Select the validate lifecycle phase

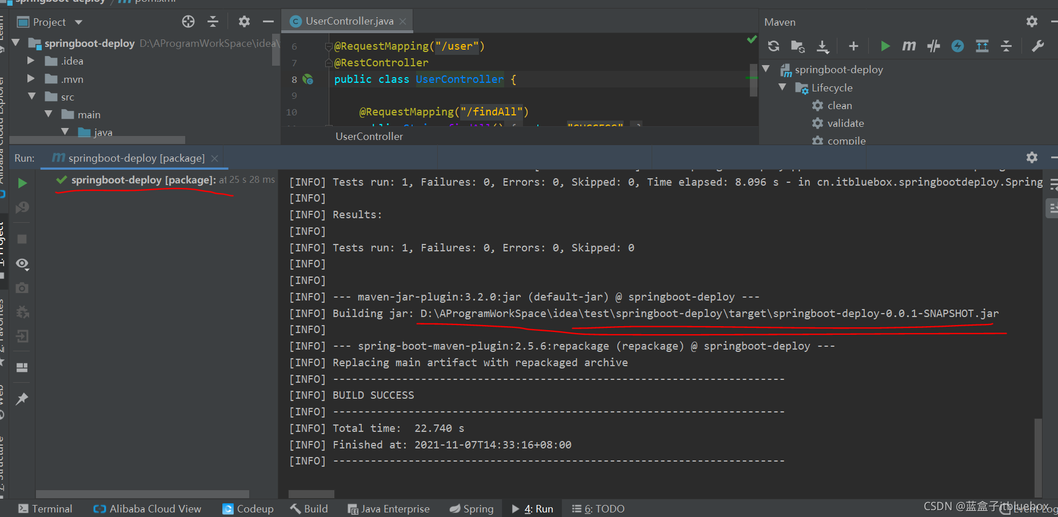[x=845, y=123]
